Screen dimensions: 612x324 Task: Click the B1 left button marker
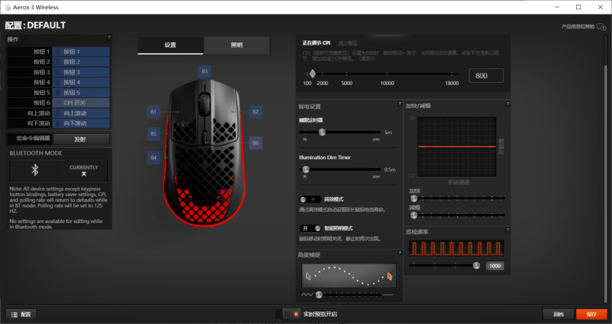pos(154,112)
